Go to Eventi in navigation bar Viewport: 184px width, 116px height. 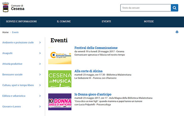click(x=106, y=22)
